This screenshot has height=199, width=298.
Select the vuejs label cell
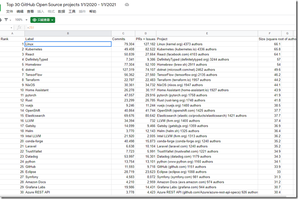pyautogui.click(x=68, y=105)
